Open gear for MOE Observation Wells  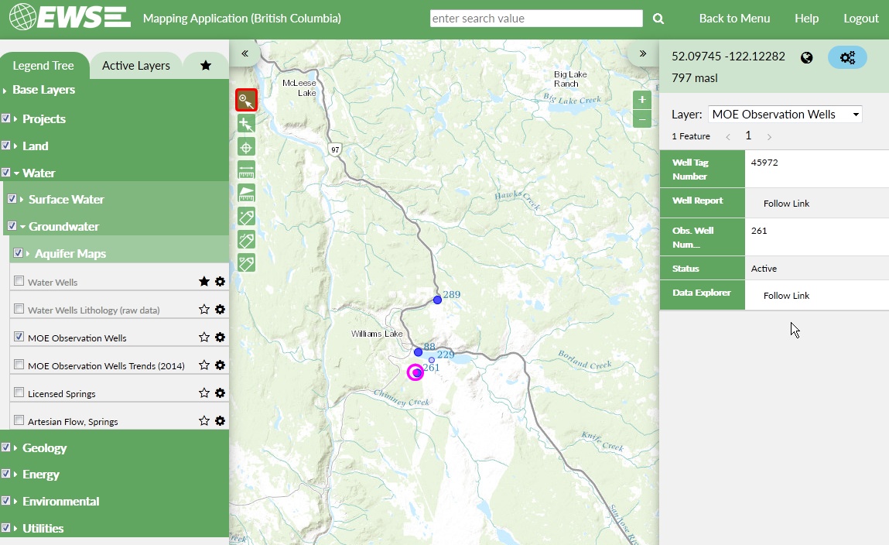click(x=220, y=337)
